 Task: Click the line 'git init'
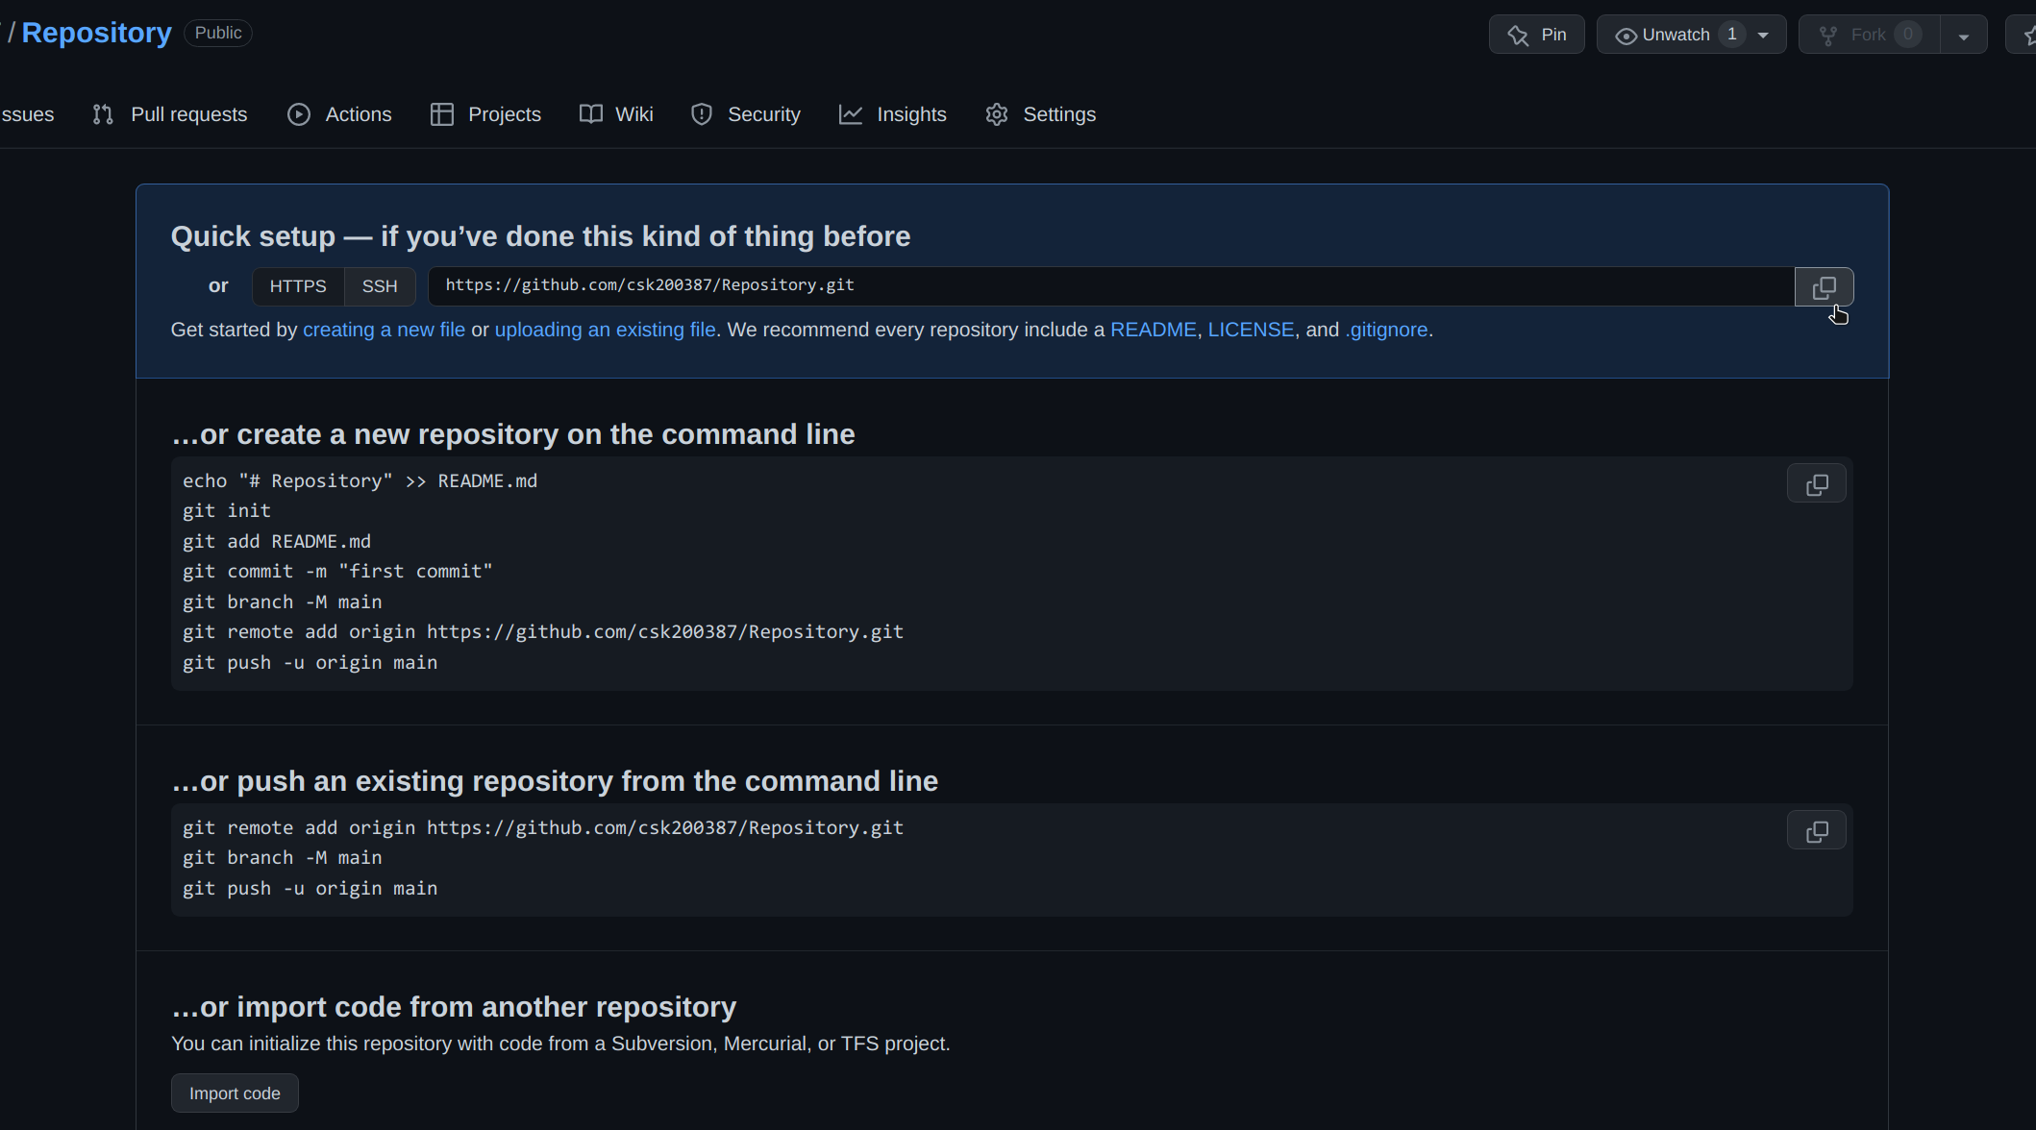click(227, 511)
